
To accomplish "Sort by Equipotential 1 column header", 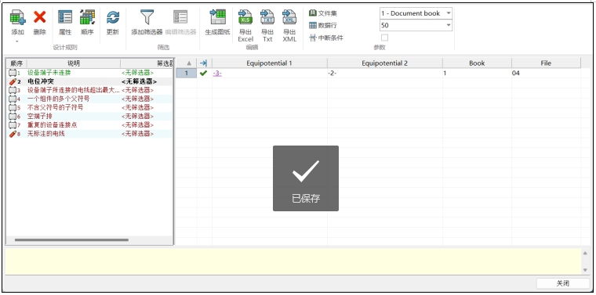I will click(270, 63).
